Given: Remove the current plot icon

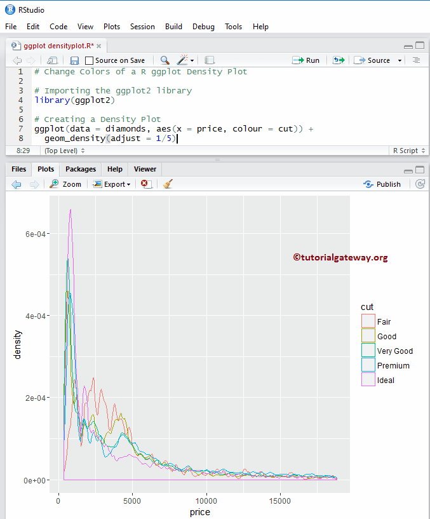Looking at the screenshot, I should [146, 184].
